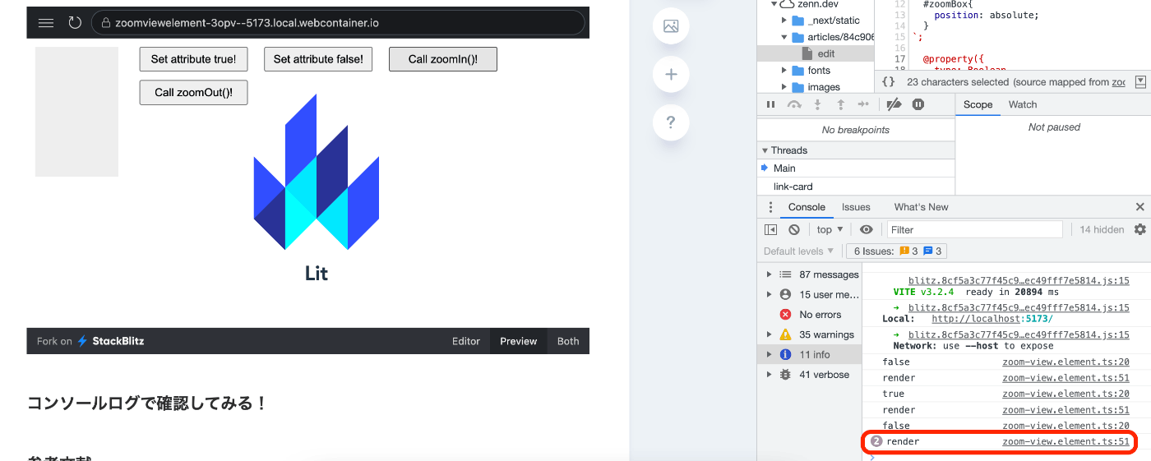Pause script execution
This screenshot has width=1151, height=461.
tap(770, 104)
